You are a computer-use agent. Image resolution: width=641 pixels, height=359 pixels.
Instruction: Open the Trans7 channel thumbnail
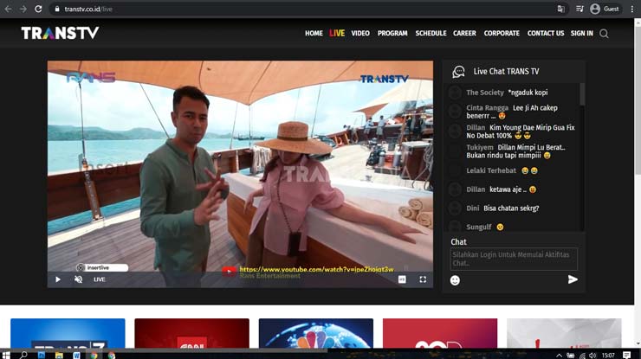pos(68,334)
